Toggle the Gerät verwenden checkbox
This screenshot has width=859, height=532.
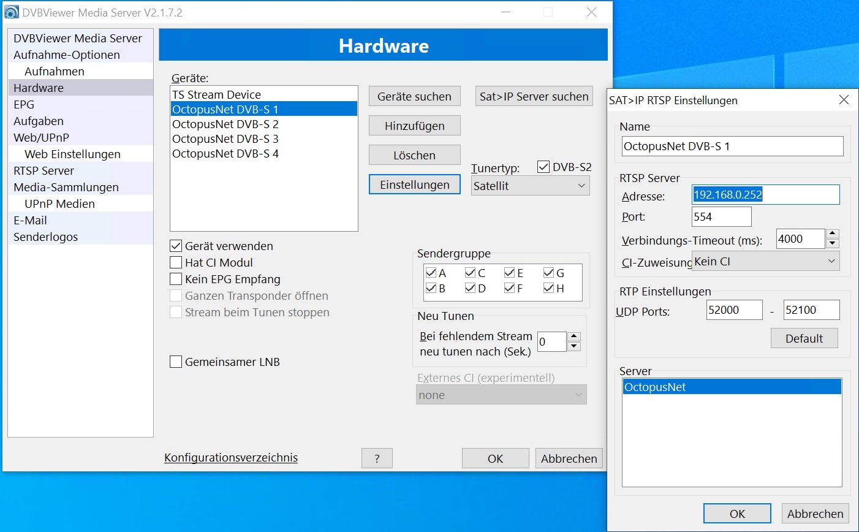point(176,246)
